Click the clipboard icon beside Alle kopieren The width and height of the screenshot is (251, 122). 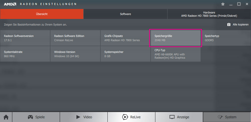(229, 24)
